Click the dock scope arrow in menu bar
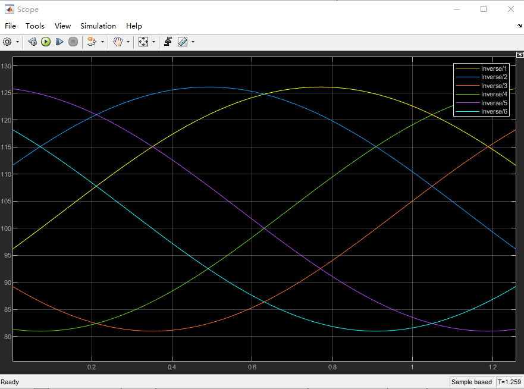The image size is (524, 389). [x=519, y=26]
